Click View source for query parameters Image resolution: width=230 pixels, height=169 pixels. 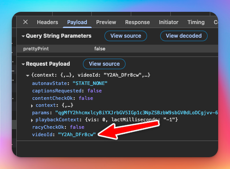[126, 36]
